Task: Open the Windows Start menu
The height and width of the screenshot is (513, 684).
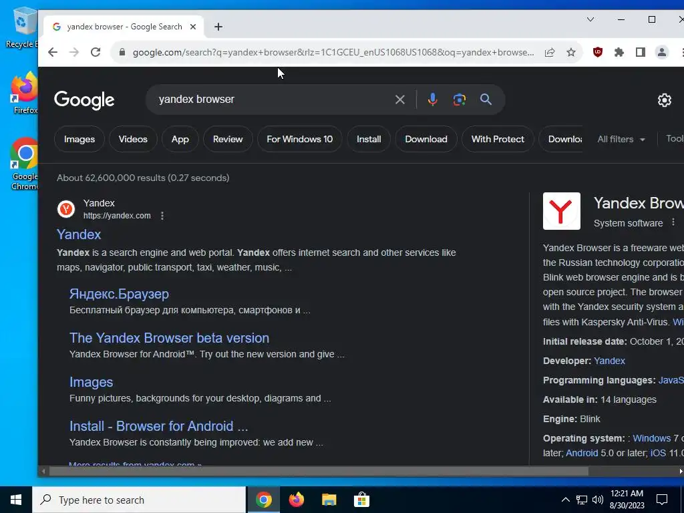Action: 16,500
